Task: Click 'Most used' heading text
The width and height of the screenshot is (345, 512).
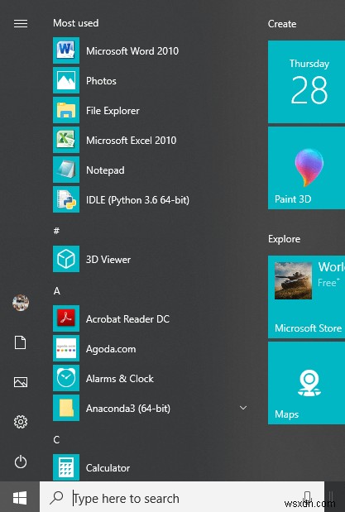Action: (x=76, y=23)
